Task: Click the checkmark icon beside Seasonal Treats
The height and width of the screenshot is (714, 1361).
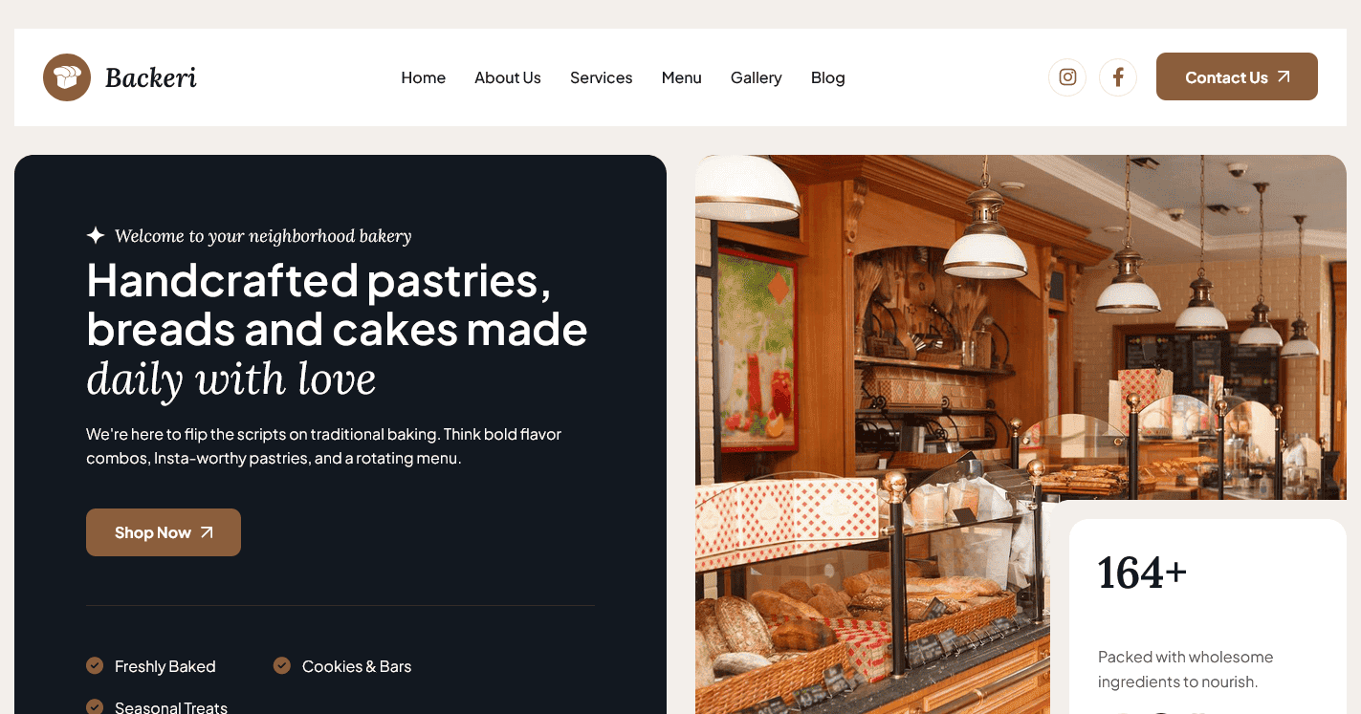Action: 95,706
